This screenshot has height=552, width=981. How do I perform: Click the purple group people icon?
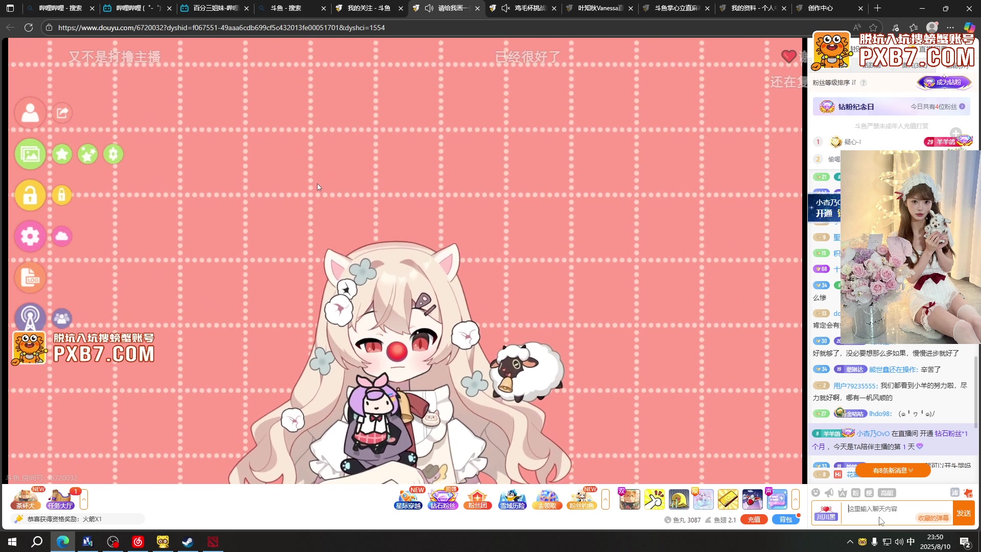click(x=62, y=318)
